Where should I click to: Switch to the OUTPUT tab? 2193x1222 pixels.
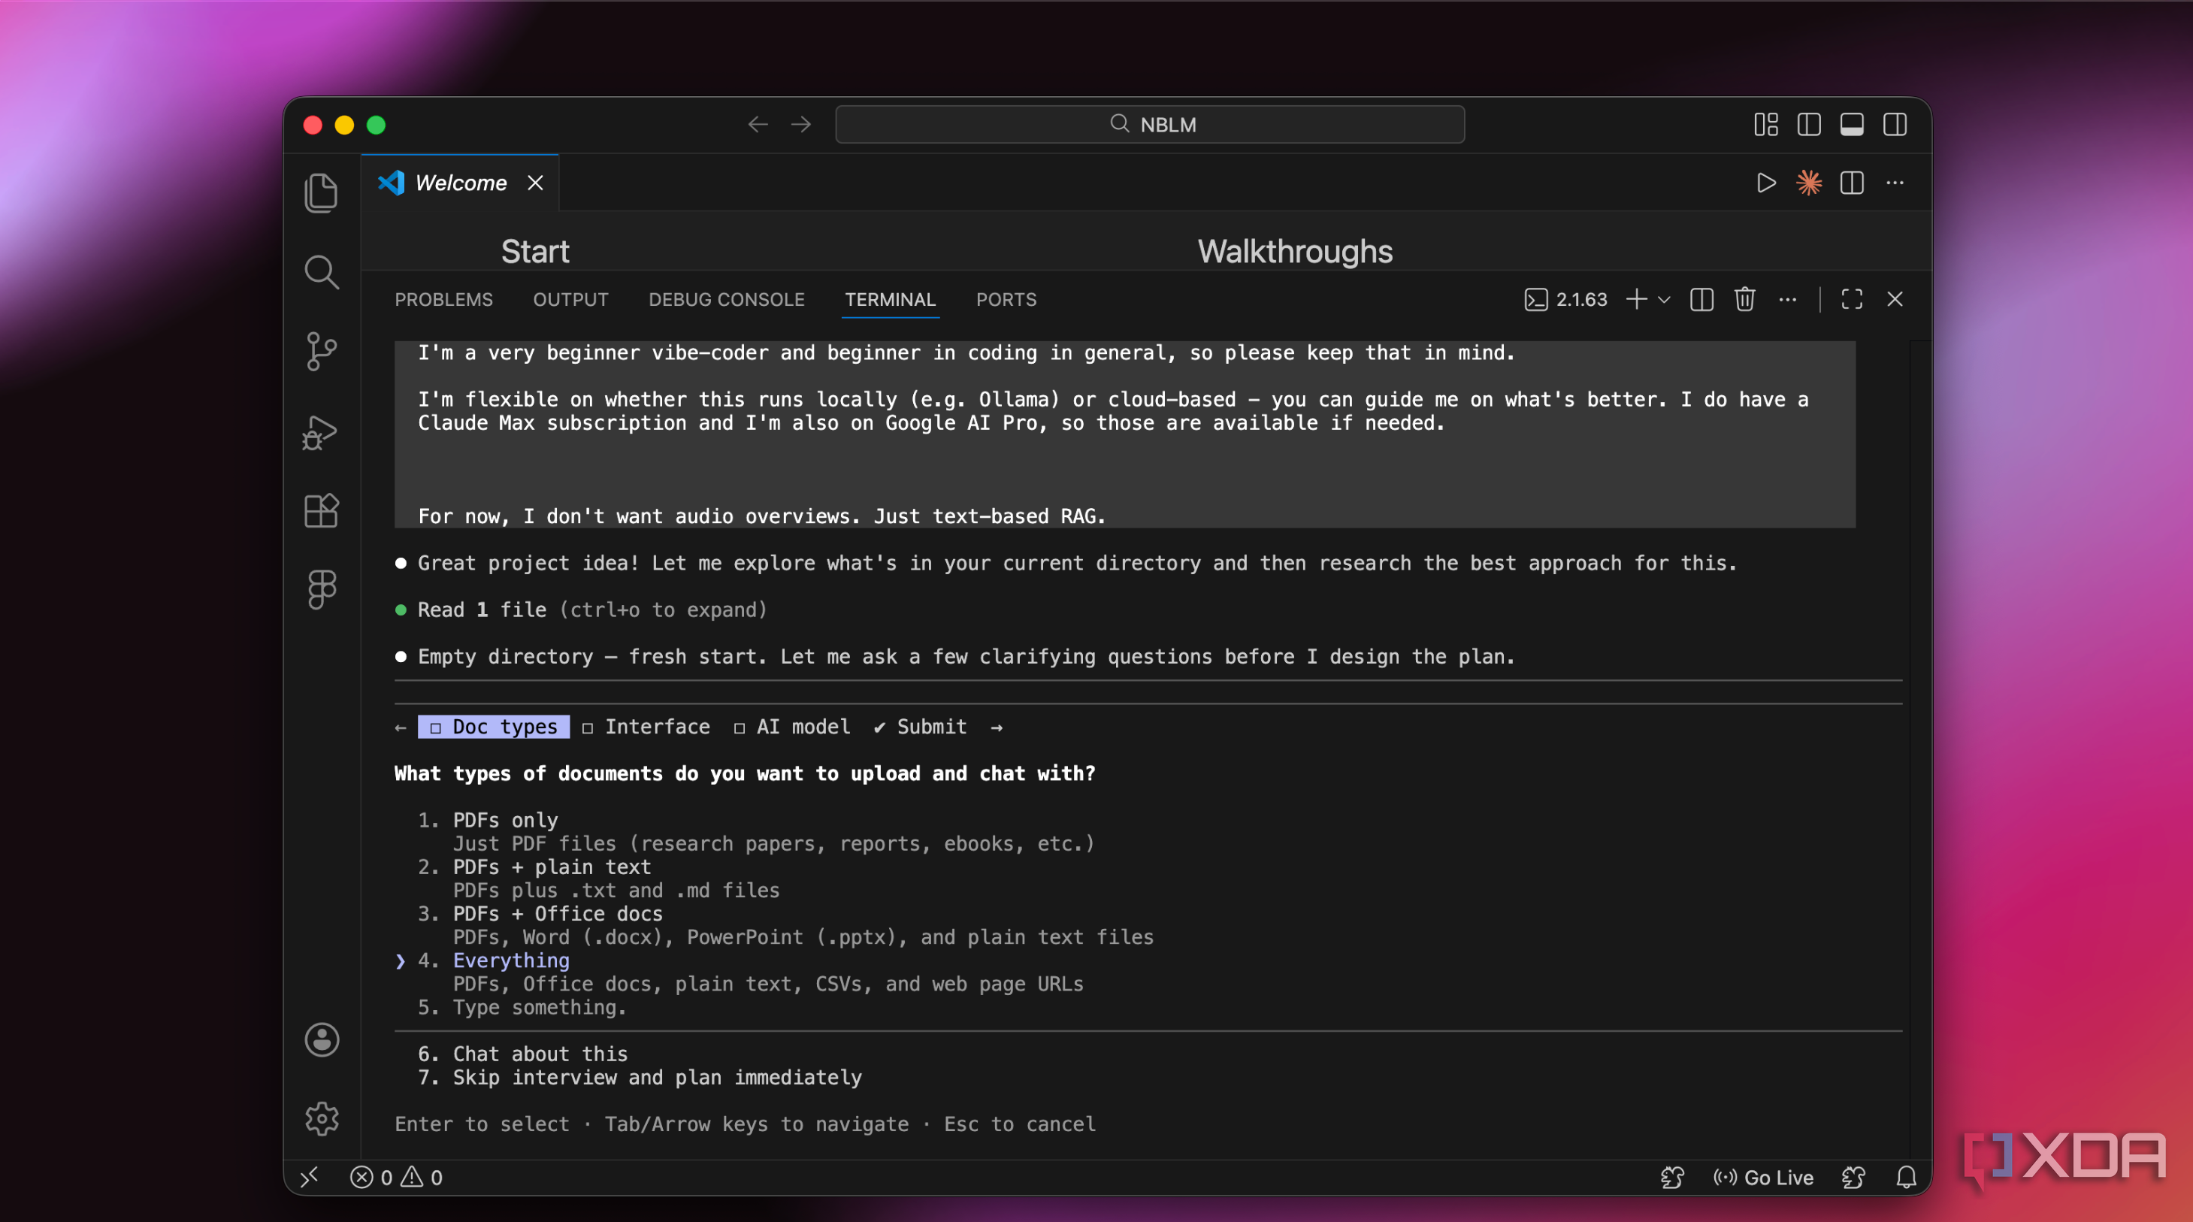570,300
